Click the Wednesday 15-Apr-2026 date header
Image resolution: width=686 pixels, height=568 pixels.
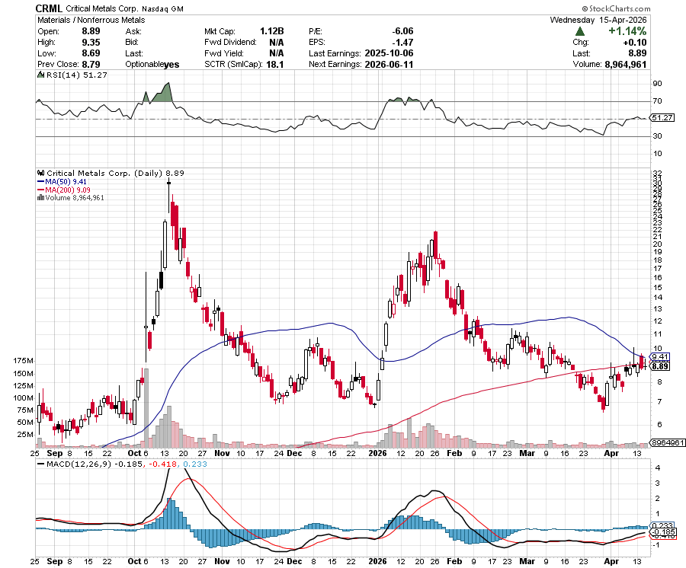[x=598, y=19]
